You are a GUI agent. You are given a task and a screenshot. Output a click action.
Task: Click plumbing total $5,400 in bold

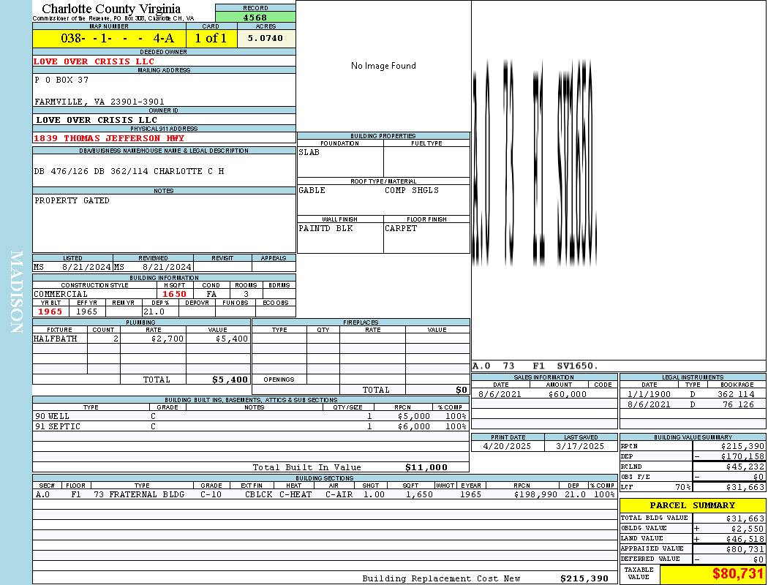(230, 380)
